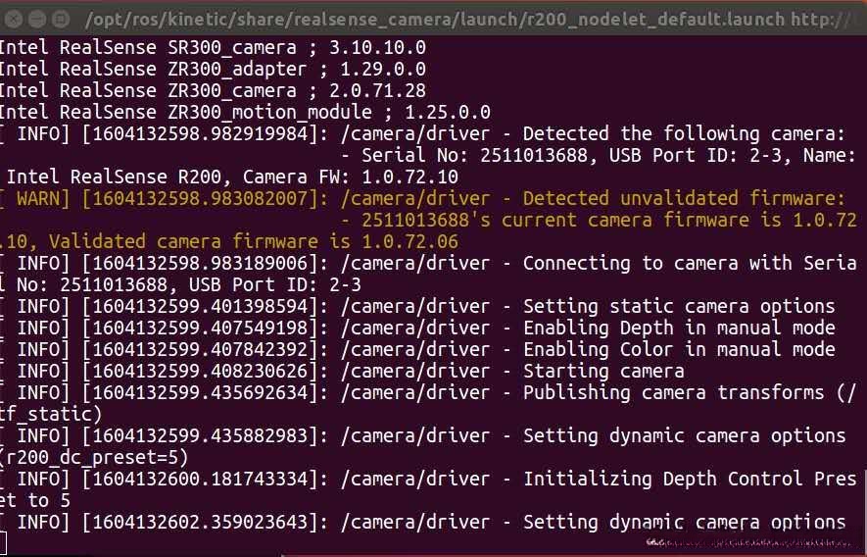
Task: Click the "Enabling Color in manual mode" line
Action: coord(678,349)
